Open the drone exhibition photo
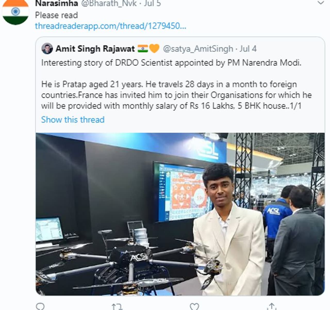The height and width of the screenshot is (310, 330). pos(180,214)
